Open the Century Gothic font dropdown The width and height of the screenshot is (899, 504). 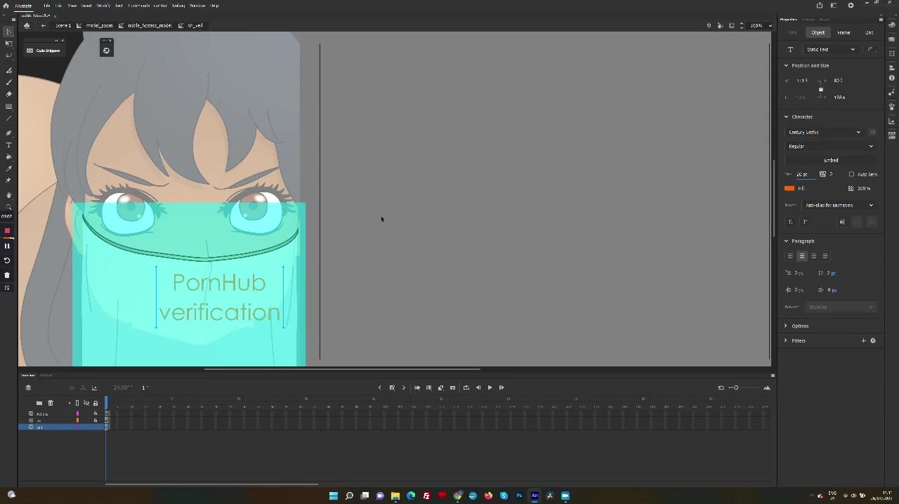pyautogui.click(x=824, y=132)
